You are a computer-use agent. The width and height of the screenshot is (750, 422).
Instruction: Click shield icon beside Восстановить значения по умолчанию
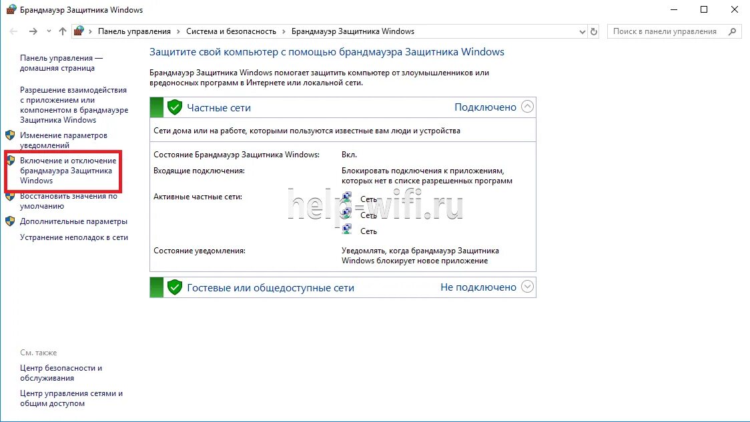click(10, 196)
